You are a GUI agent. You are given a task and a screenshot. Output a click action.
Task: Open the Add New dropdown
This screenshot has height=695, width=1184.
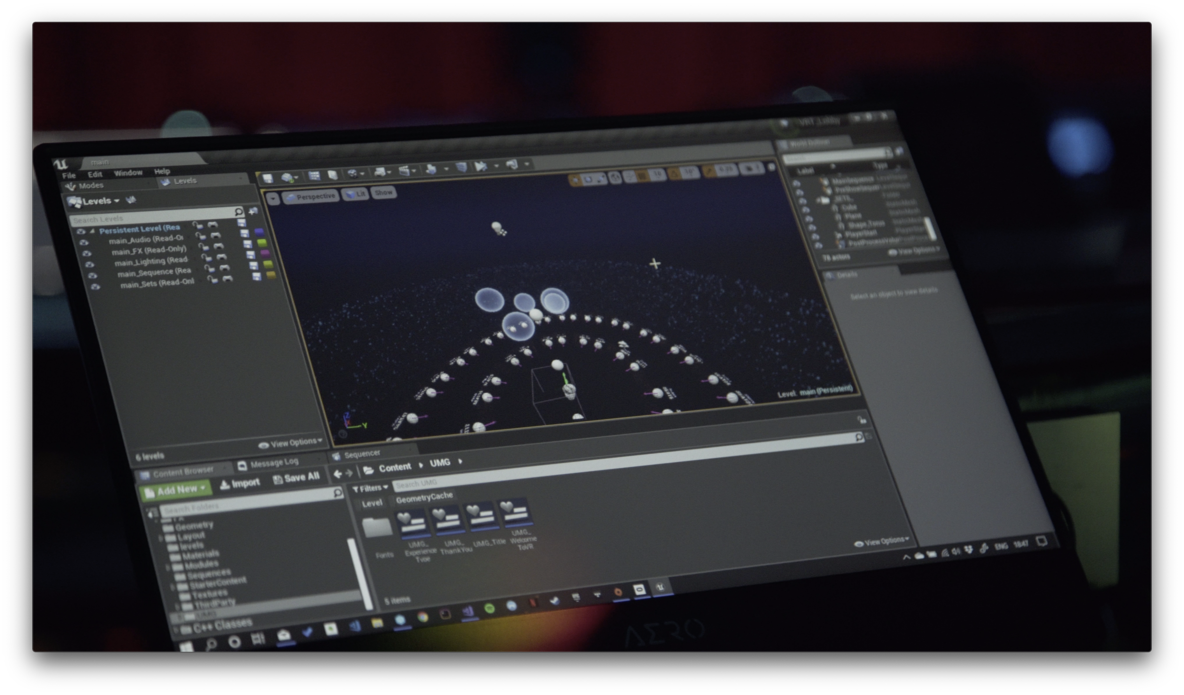176,490
